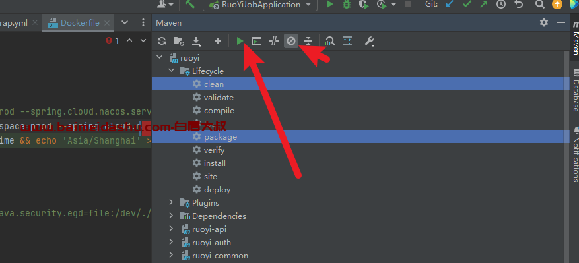Update project via Git blue arrow
Viewport: 579px width, 263px height.
(x=450, y=4)
